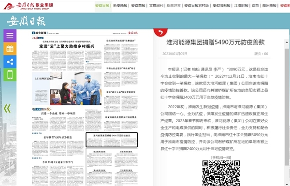Image resolution: width=290 pixels, height=186 pixels.
Task: Go to previous page with green double chevron
Action: [7, 109]
